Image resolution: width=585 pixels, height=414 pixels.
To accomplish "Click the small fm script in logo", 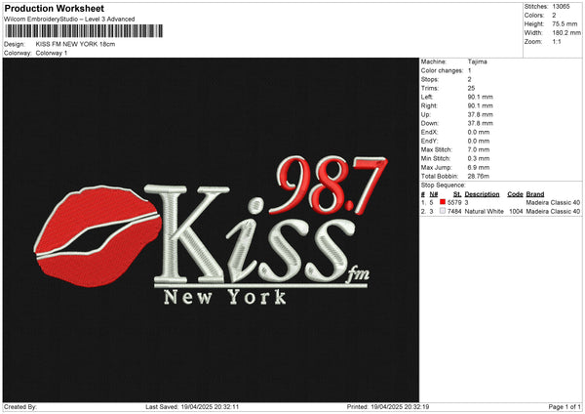I will point(358,274).
